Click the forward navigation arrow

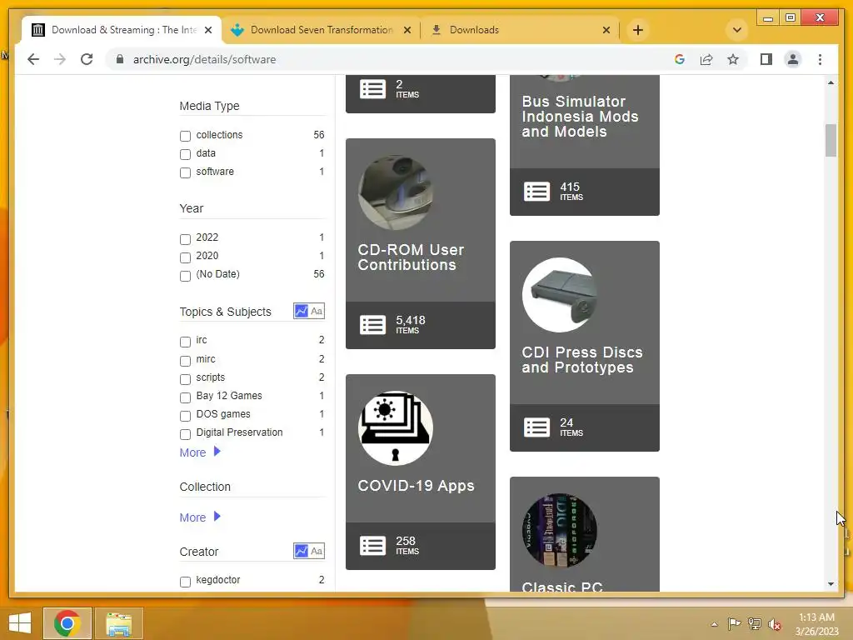pos(60,59)
